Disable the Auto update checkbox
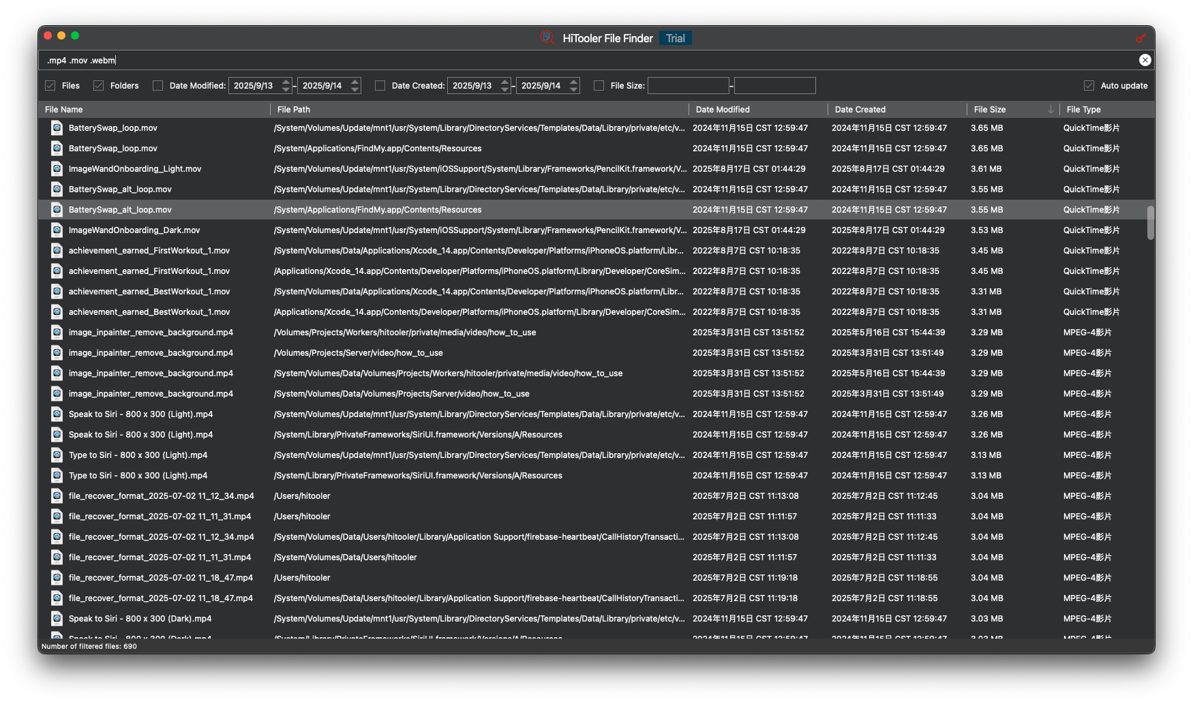 1089,85
